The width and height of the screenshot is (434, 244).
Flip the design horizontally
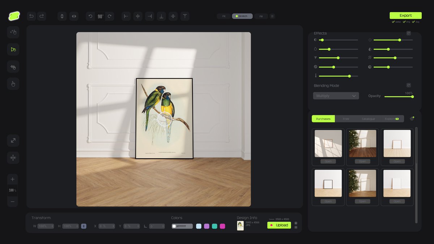click(x=74, y=16)
